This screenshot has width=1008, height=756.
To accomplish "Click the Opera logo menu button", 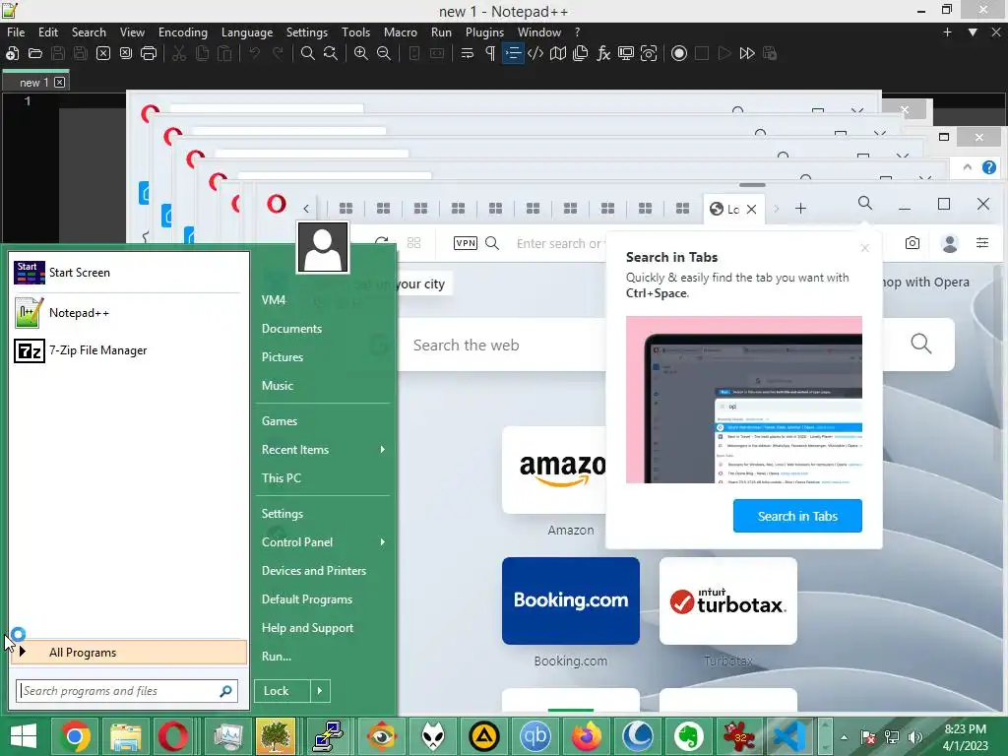I will click(x=277, y=205).
